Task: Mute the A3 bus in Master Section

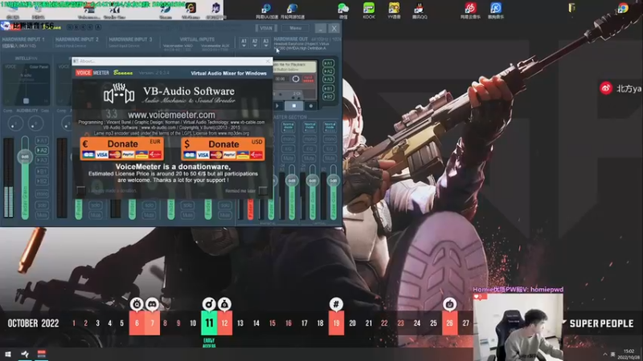Action: [289, 158]
